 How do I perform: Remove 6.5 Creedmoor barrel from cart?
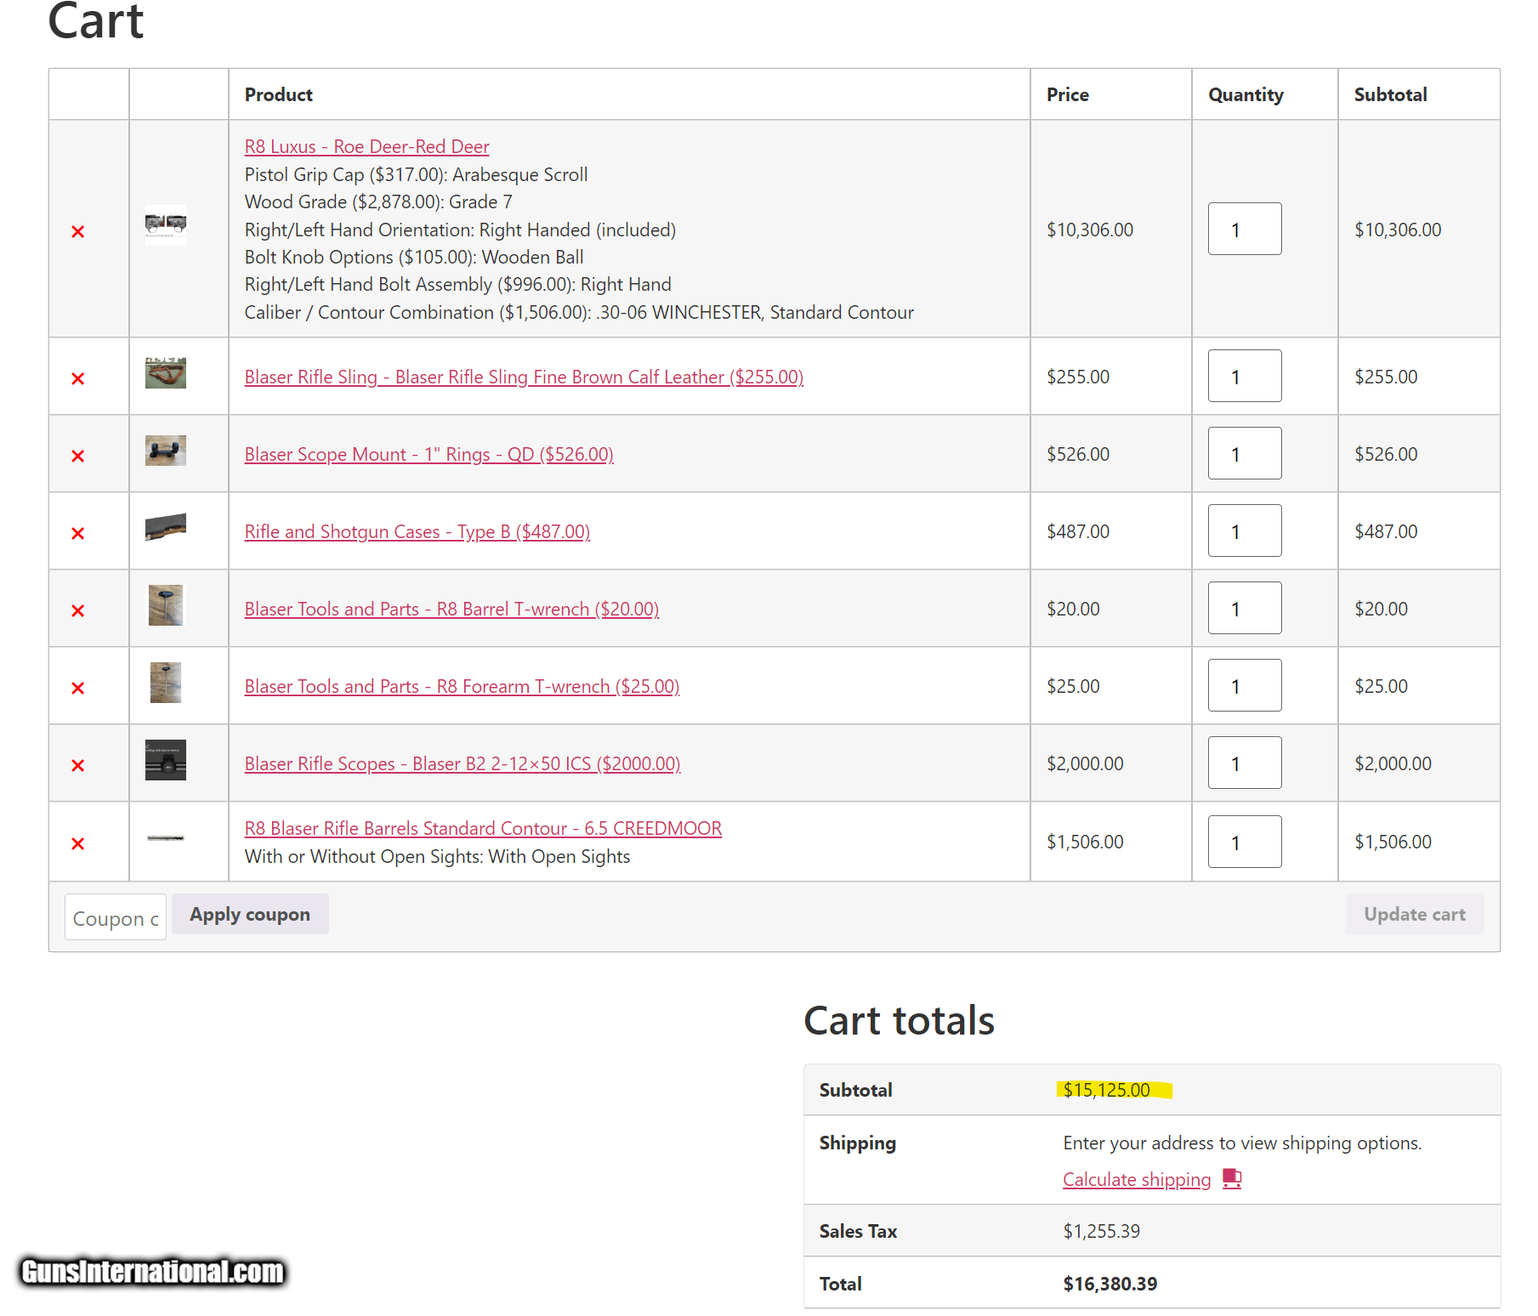(x=78, y=843)
